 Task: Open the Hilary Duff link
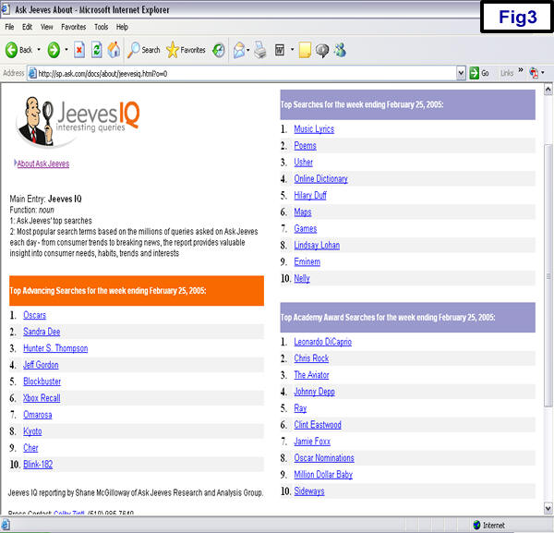click(x=310, y=196)
